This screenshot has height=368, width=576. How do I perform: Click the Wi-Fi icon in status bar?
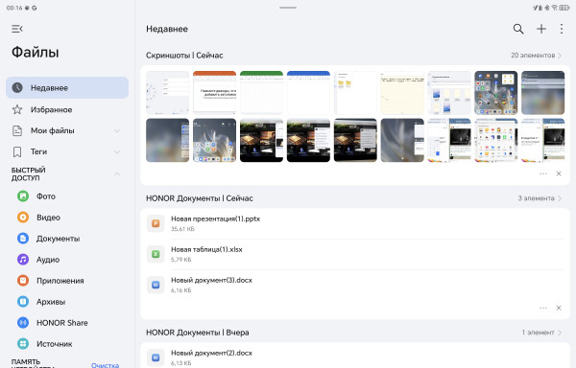554,8
